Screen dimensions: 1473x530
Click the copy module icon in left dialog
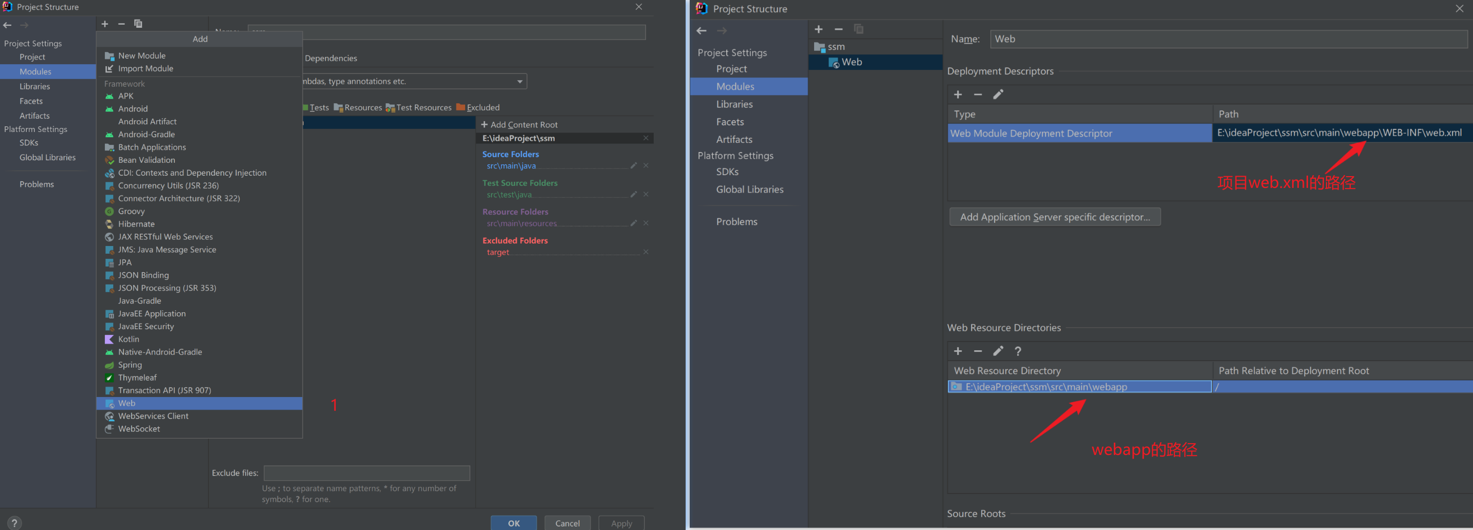coord(138,24)
